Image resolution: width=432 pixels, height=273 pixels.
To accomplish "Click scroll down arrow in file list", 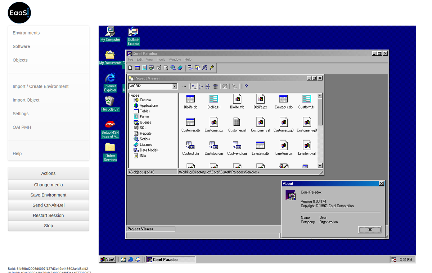I will tap(320, 166).
